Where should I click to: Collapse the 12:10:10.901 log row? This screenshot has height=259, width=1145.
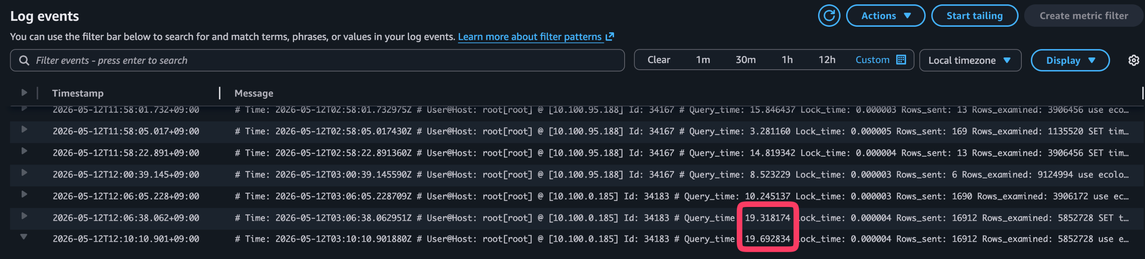pyautogui.click(x=24, y=237)
